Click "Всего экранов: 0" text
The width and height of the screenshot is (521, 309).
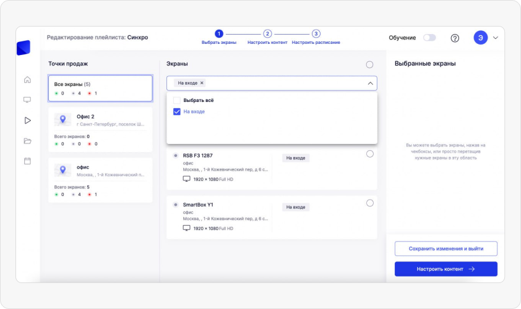tap(72, 137)
